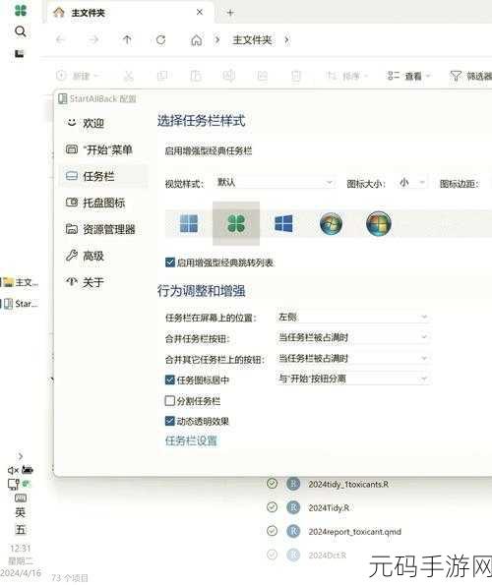
Task: Open the 任务栏 section
Action: point(102,176)
